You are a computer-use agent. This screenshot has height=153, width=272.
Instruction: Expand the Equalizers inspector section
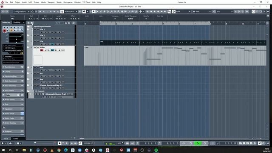point(13,109)
